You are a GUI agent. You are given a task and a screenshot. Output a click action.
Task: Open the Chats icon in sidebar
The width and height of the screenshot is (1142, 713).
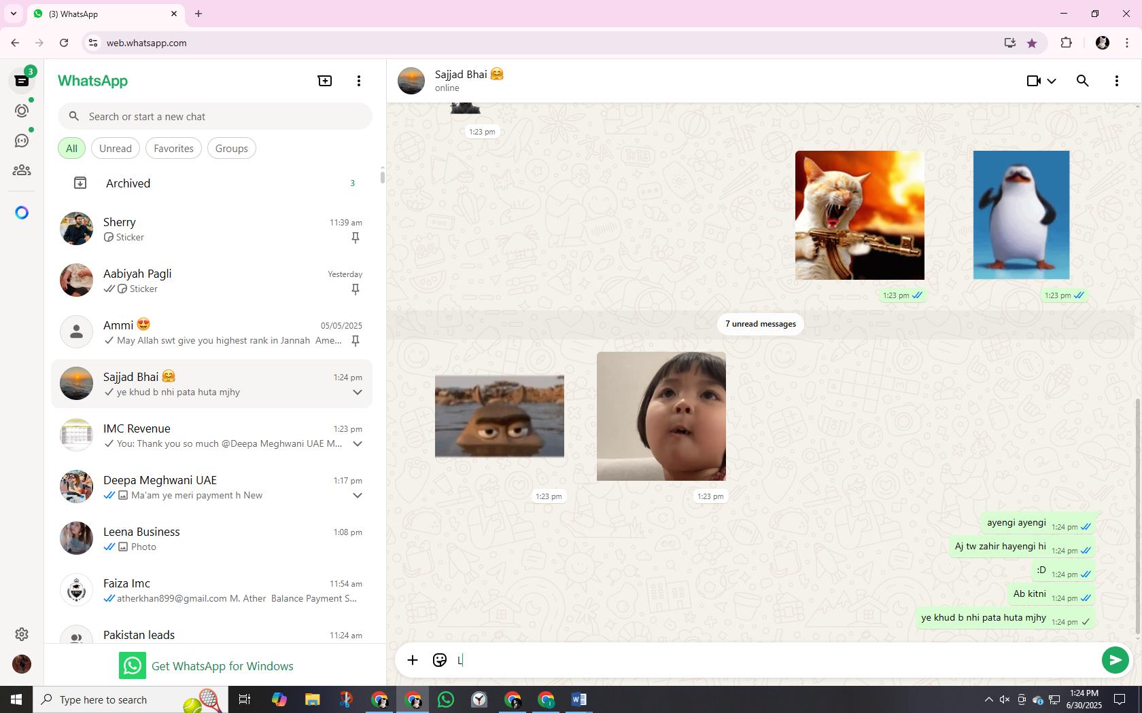22,81
